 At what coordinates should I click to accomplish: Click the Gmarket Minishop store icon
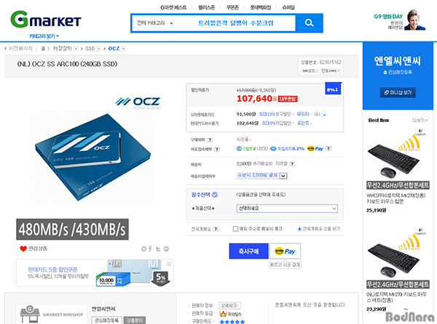tap(30, 314)
